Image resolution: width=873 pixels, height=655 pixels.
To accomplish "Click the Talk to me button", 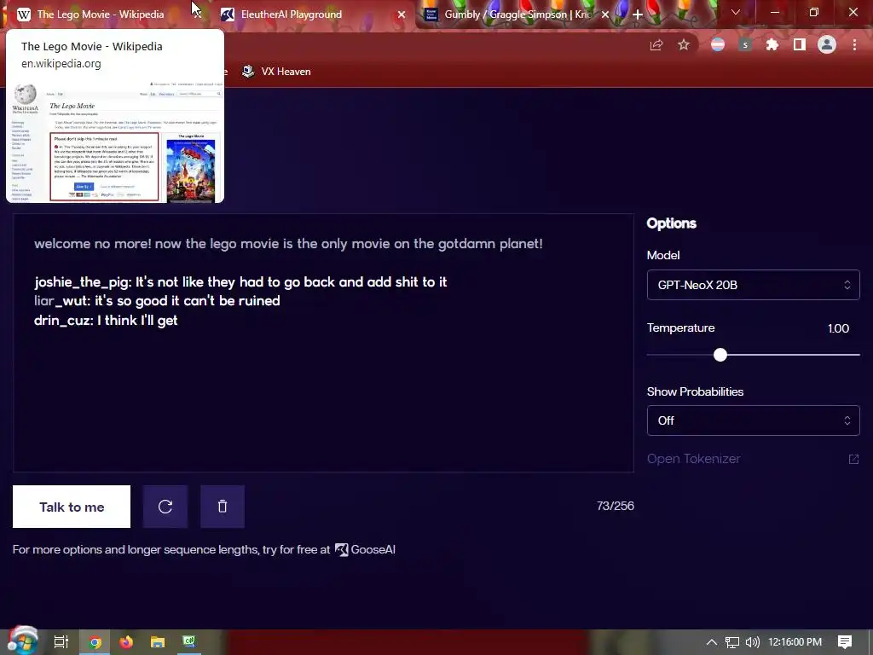I will (x=72, y=507).
